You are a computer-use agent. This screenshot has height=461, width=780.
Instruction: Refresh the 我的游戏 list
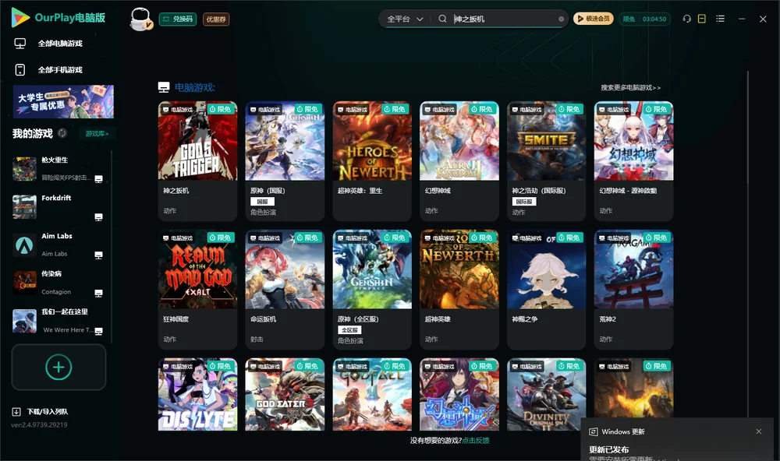pyautogui.click(x=62, y=133)
